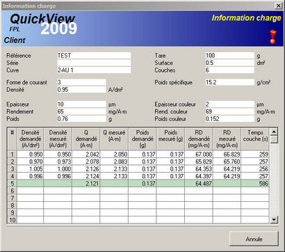Click the Rend. couleur field showing 69
Image resolution: width=285 pixels, height=252 pixels.
[230, 111]
